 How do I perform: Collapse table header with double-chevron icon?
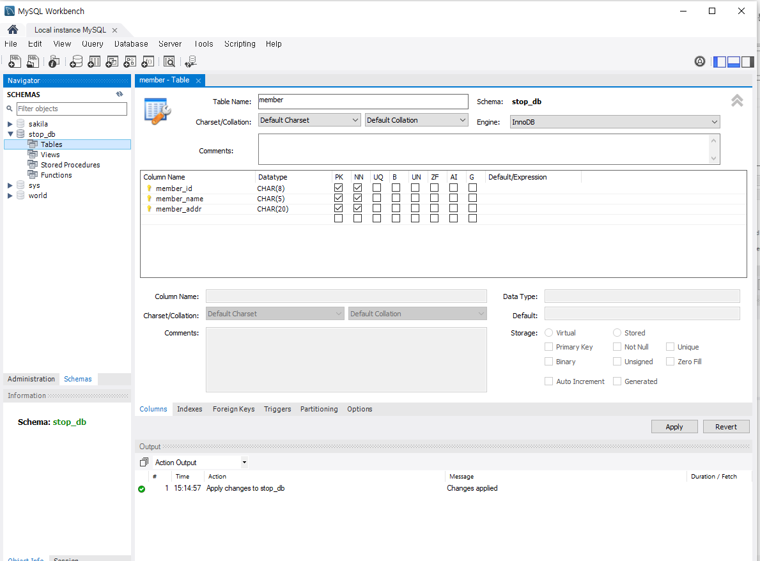(737, 101)
